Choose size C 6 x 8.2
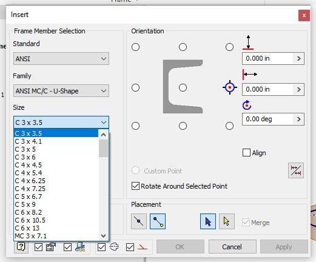 56,212
